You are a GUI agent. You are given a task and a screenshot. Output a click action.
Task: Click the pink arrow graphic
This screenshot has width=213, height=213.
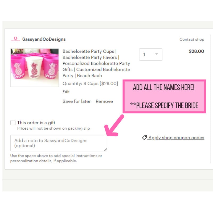(x=114, y=126)
